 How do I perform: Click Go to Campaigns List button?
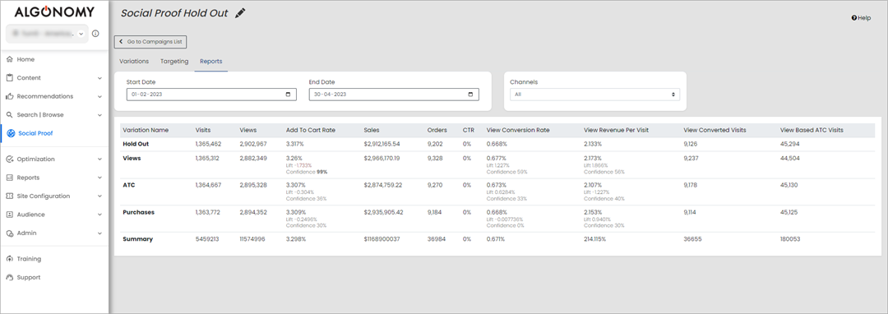click(x=150, y=42)
